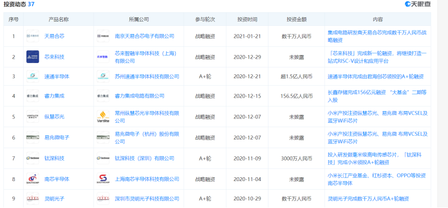Open company 钛深科技（深圳）有限公司
Viewport: 448px width, 208px height.
[x=144, y=158]
